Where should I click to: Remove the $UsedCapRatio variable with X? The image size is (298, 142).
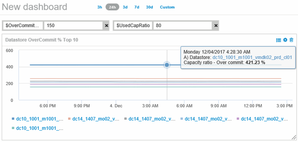point(216,26)
